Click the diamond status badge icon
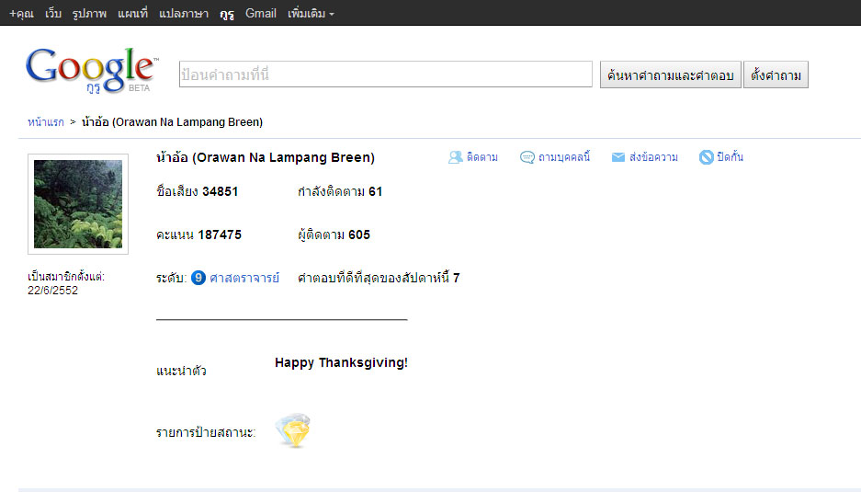The image size is (861, 492). 293,430
